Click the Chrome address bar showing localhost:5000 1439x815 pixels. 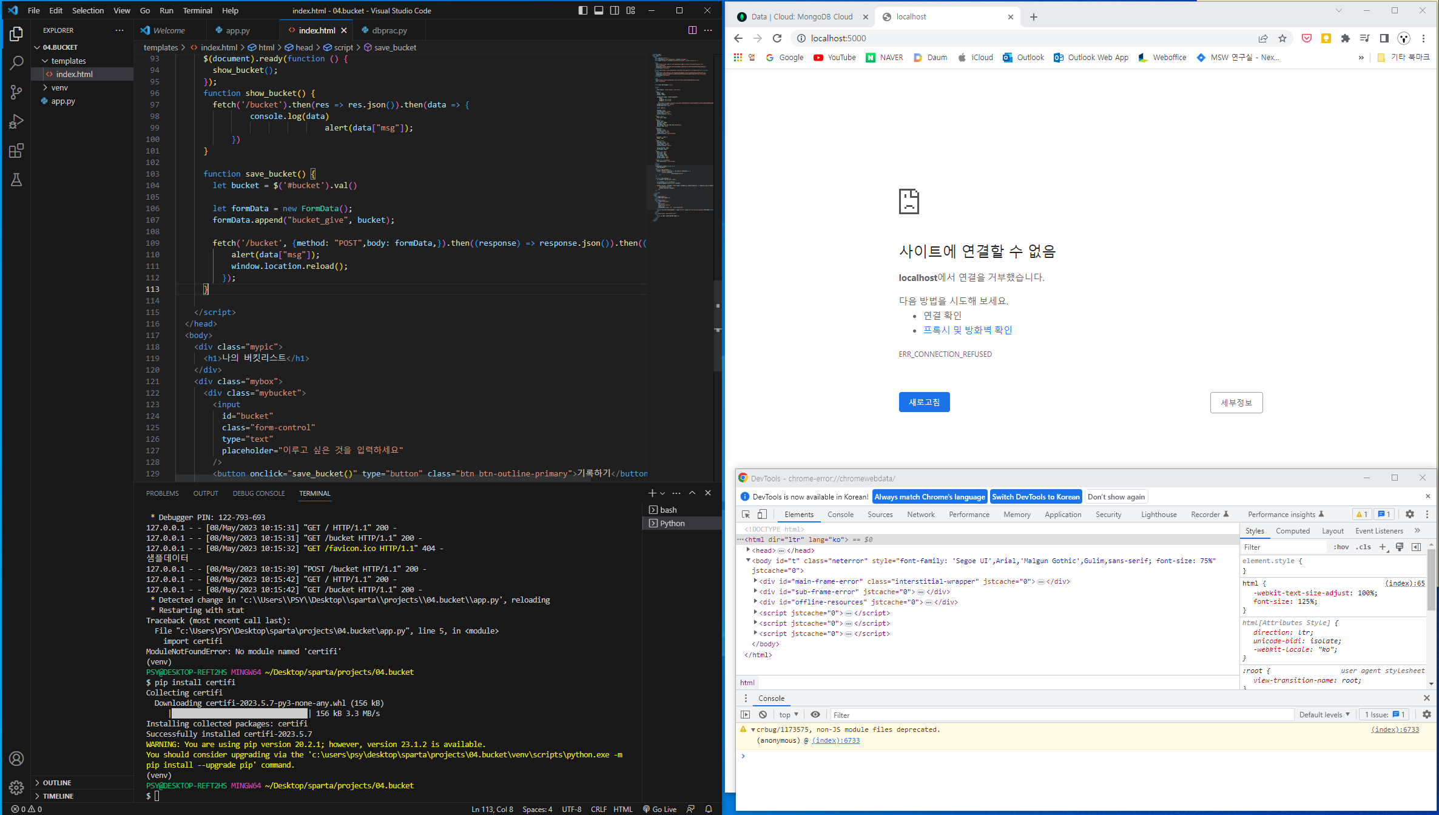1025,38
